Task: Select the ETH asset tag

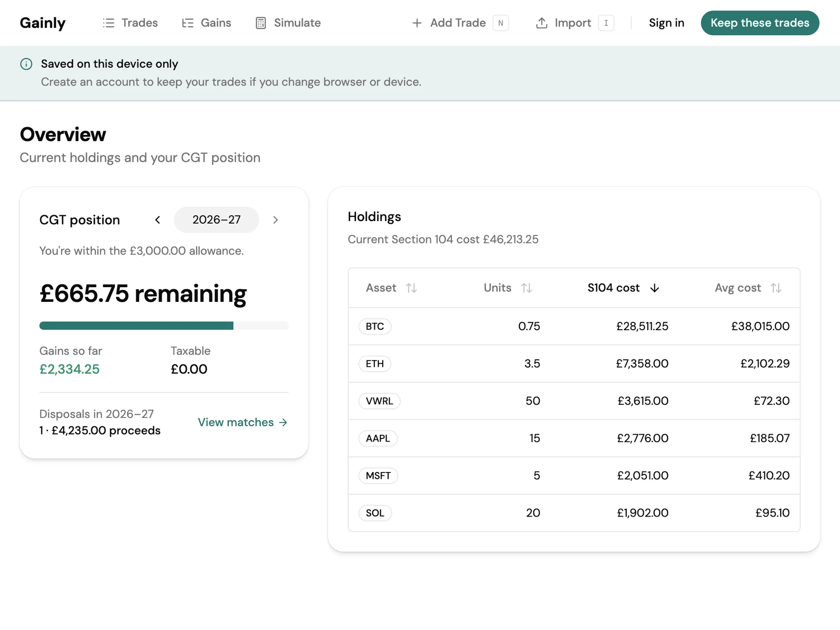Action: pos(375,364)
